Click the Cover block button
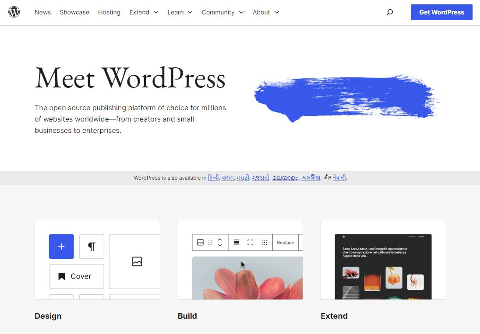This screenshot has width=480, height=334. pyautogui.click(x=77, y=276)
